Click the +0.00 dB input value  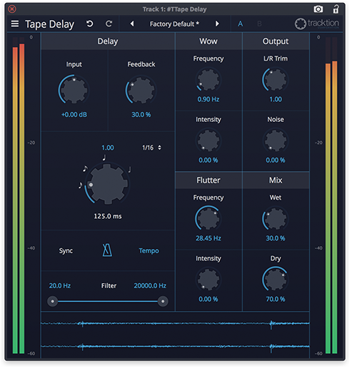(74, 115)
